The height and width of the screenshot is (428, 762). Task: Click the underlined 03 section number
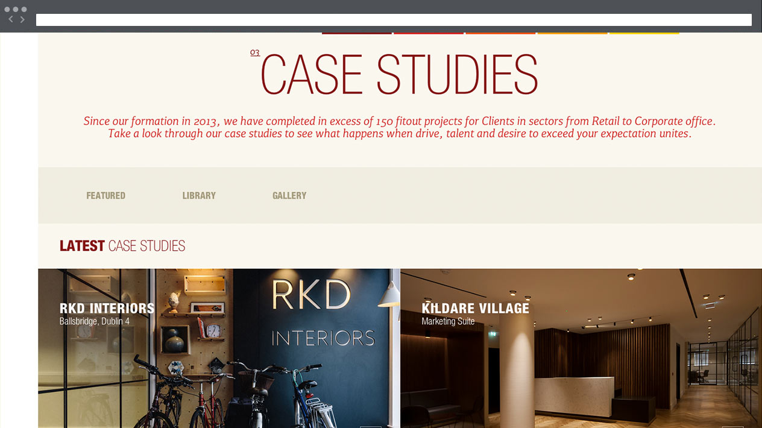pyautogui.click(x=255, y=52)
